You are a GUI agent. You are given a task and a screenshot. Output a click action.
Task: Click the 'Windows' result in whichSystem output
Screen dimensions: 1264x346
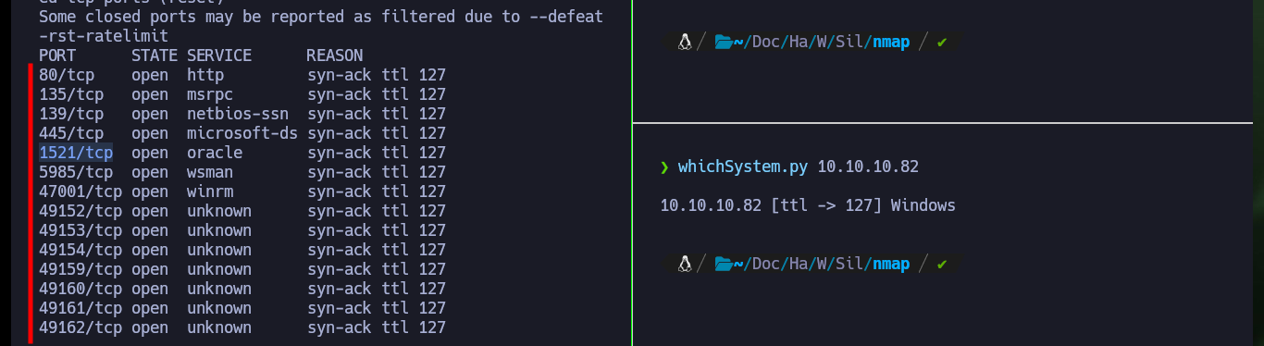pyautogui.click(x=923, y=205)
